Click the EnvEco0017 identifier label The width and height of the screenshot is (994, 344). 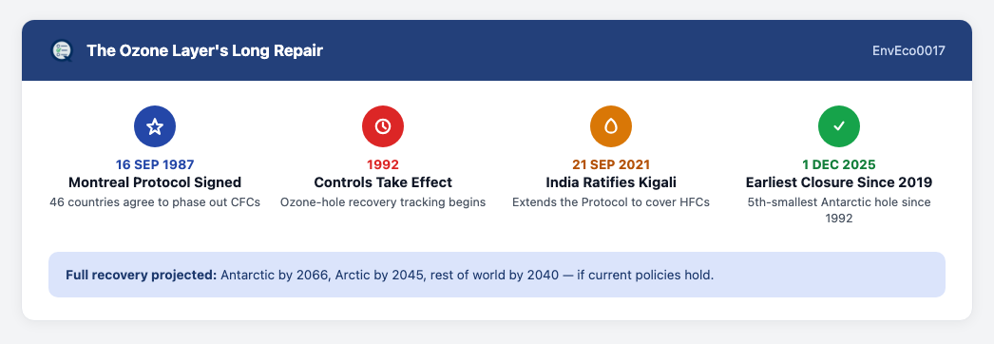point(908,50)
